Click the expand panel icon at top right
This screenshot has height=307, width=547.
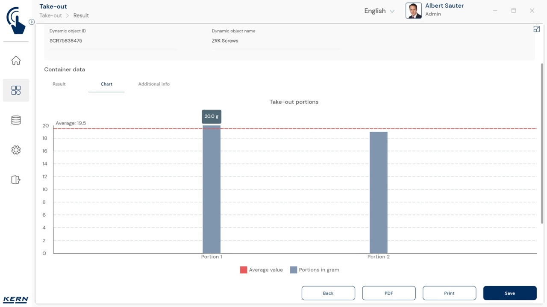pyautogui.click(x=536, y=29)
